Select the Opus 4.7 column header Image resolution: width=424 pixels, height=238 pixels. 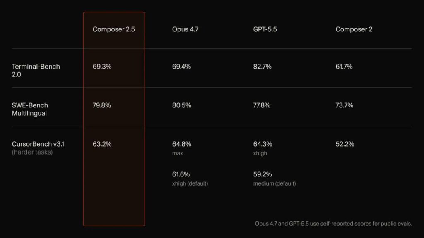click(x=185, y=29)
